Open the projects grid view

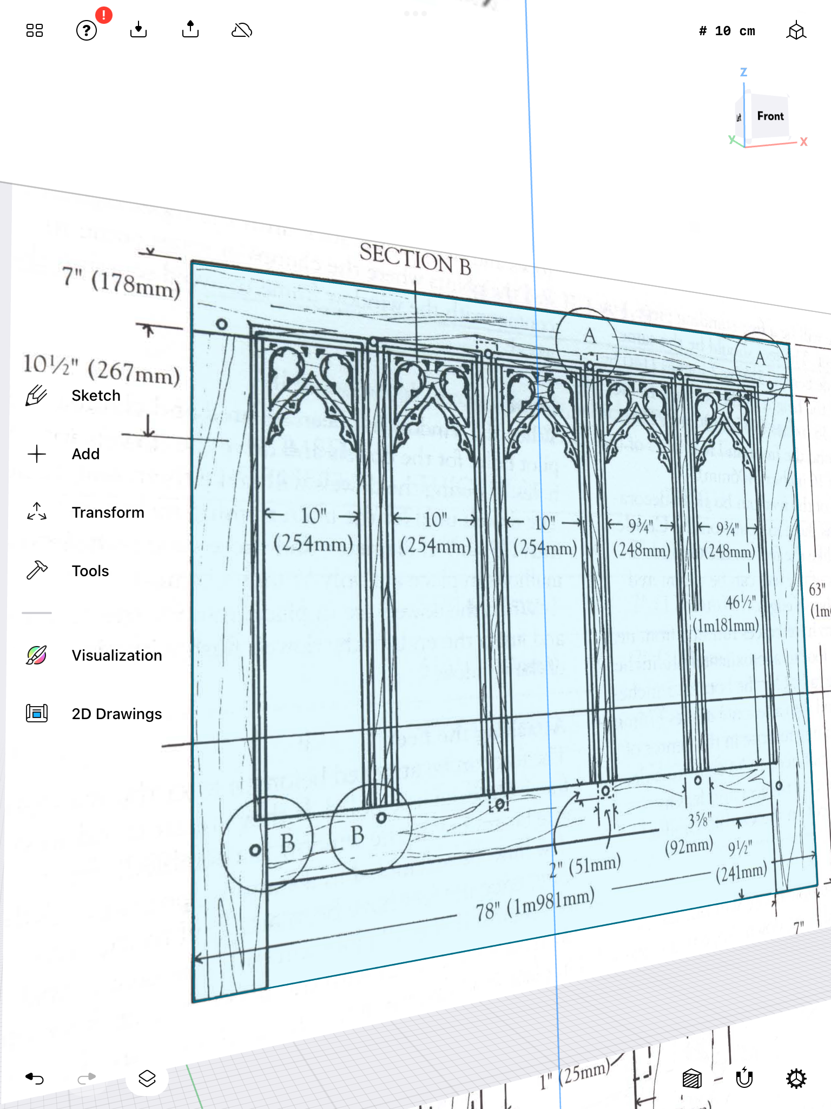(35, 31)
